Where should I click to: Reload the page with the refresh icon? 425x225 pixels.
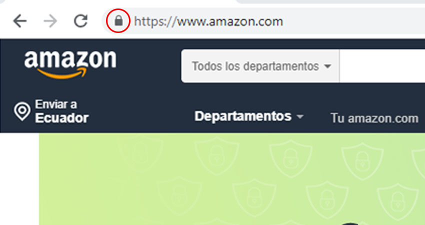click(x=81, y=21)
